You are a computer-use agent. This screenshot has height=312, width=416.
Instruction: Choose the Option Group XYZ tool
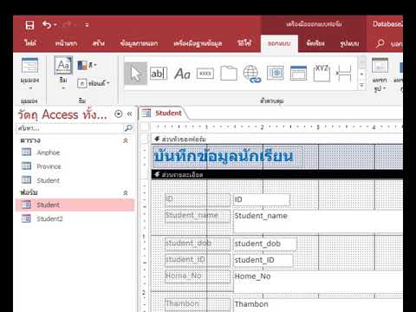pos(322,73)
